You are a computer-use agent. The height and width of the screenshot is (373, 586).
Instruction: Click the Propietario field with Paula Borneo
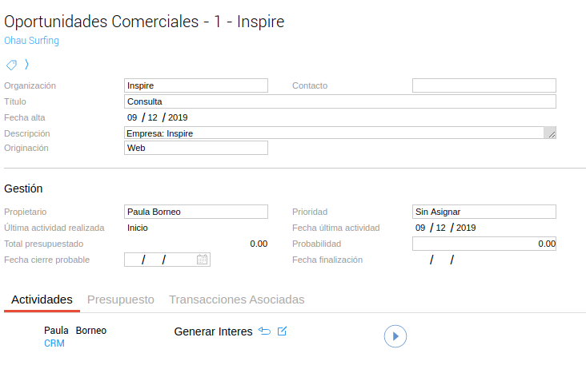[196, 212]
